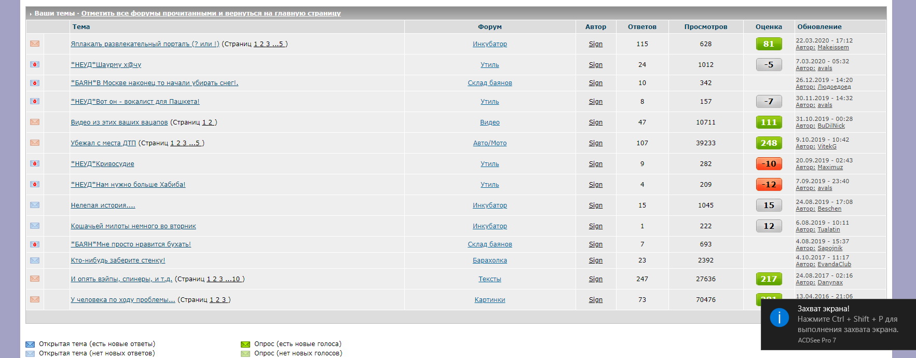Open topic Кошачьей милоты немного во вторник
Screen dimensions: 916x358
point(133,226)
